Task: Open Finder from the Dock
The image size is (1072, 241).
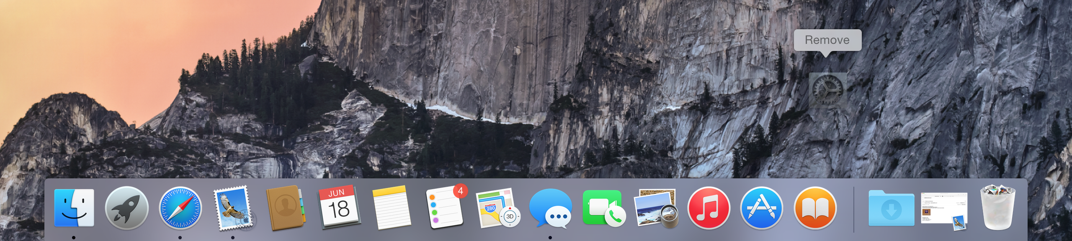Action: [74, 208]
